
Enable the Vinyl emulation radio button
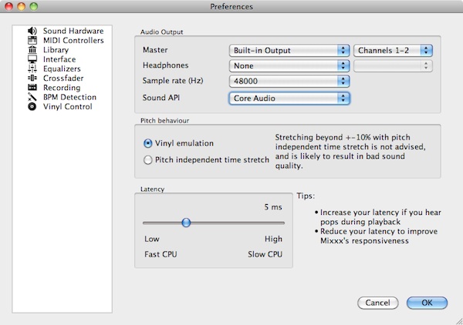pos(147,143)
